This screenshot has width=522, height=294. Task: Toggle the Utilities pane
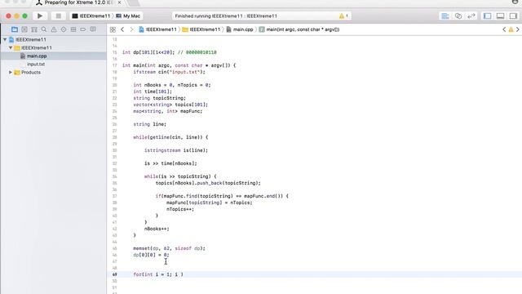click(x=513, y=16)
